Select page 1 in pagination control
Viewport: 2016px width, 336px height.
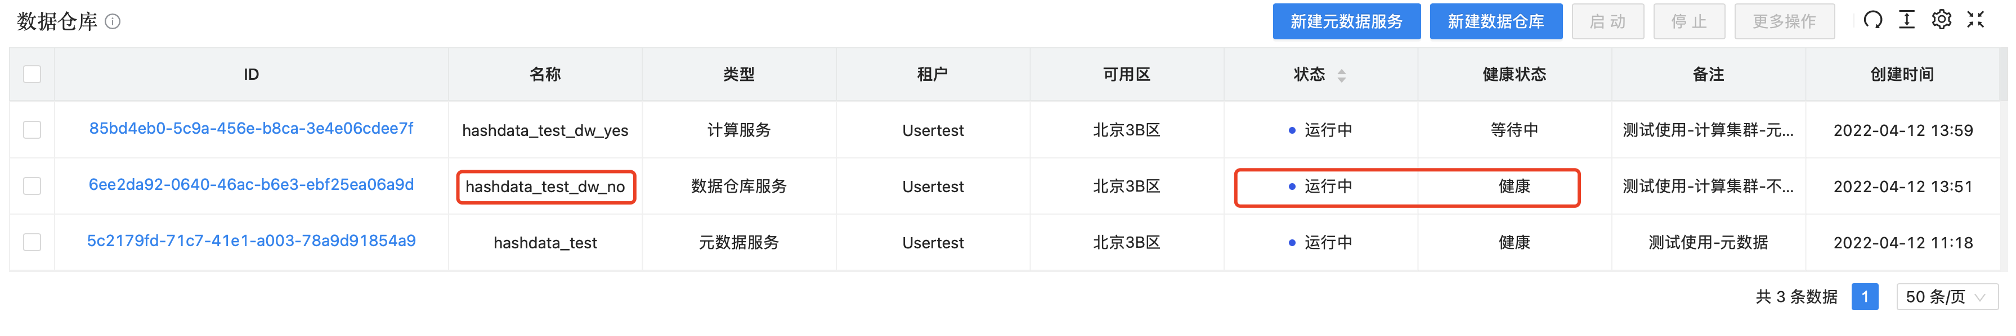point(1866,297)
